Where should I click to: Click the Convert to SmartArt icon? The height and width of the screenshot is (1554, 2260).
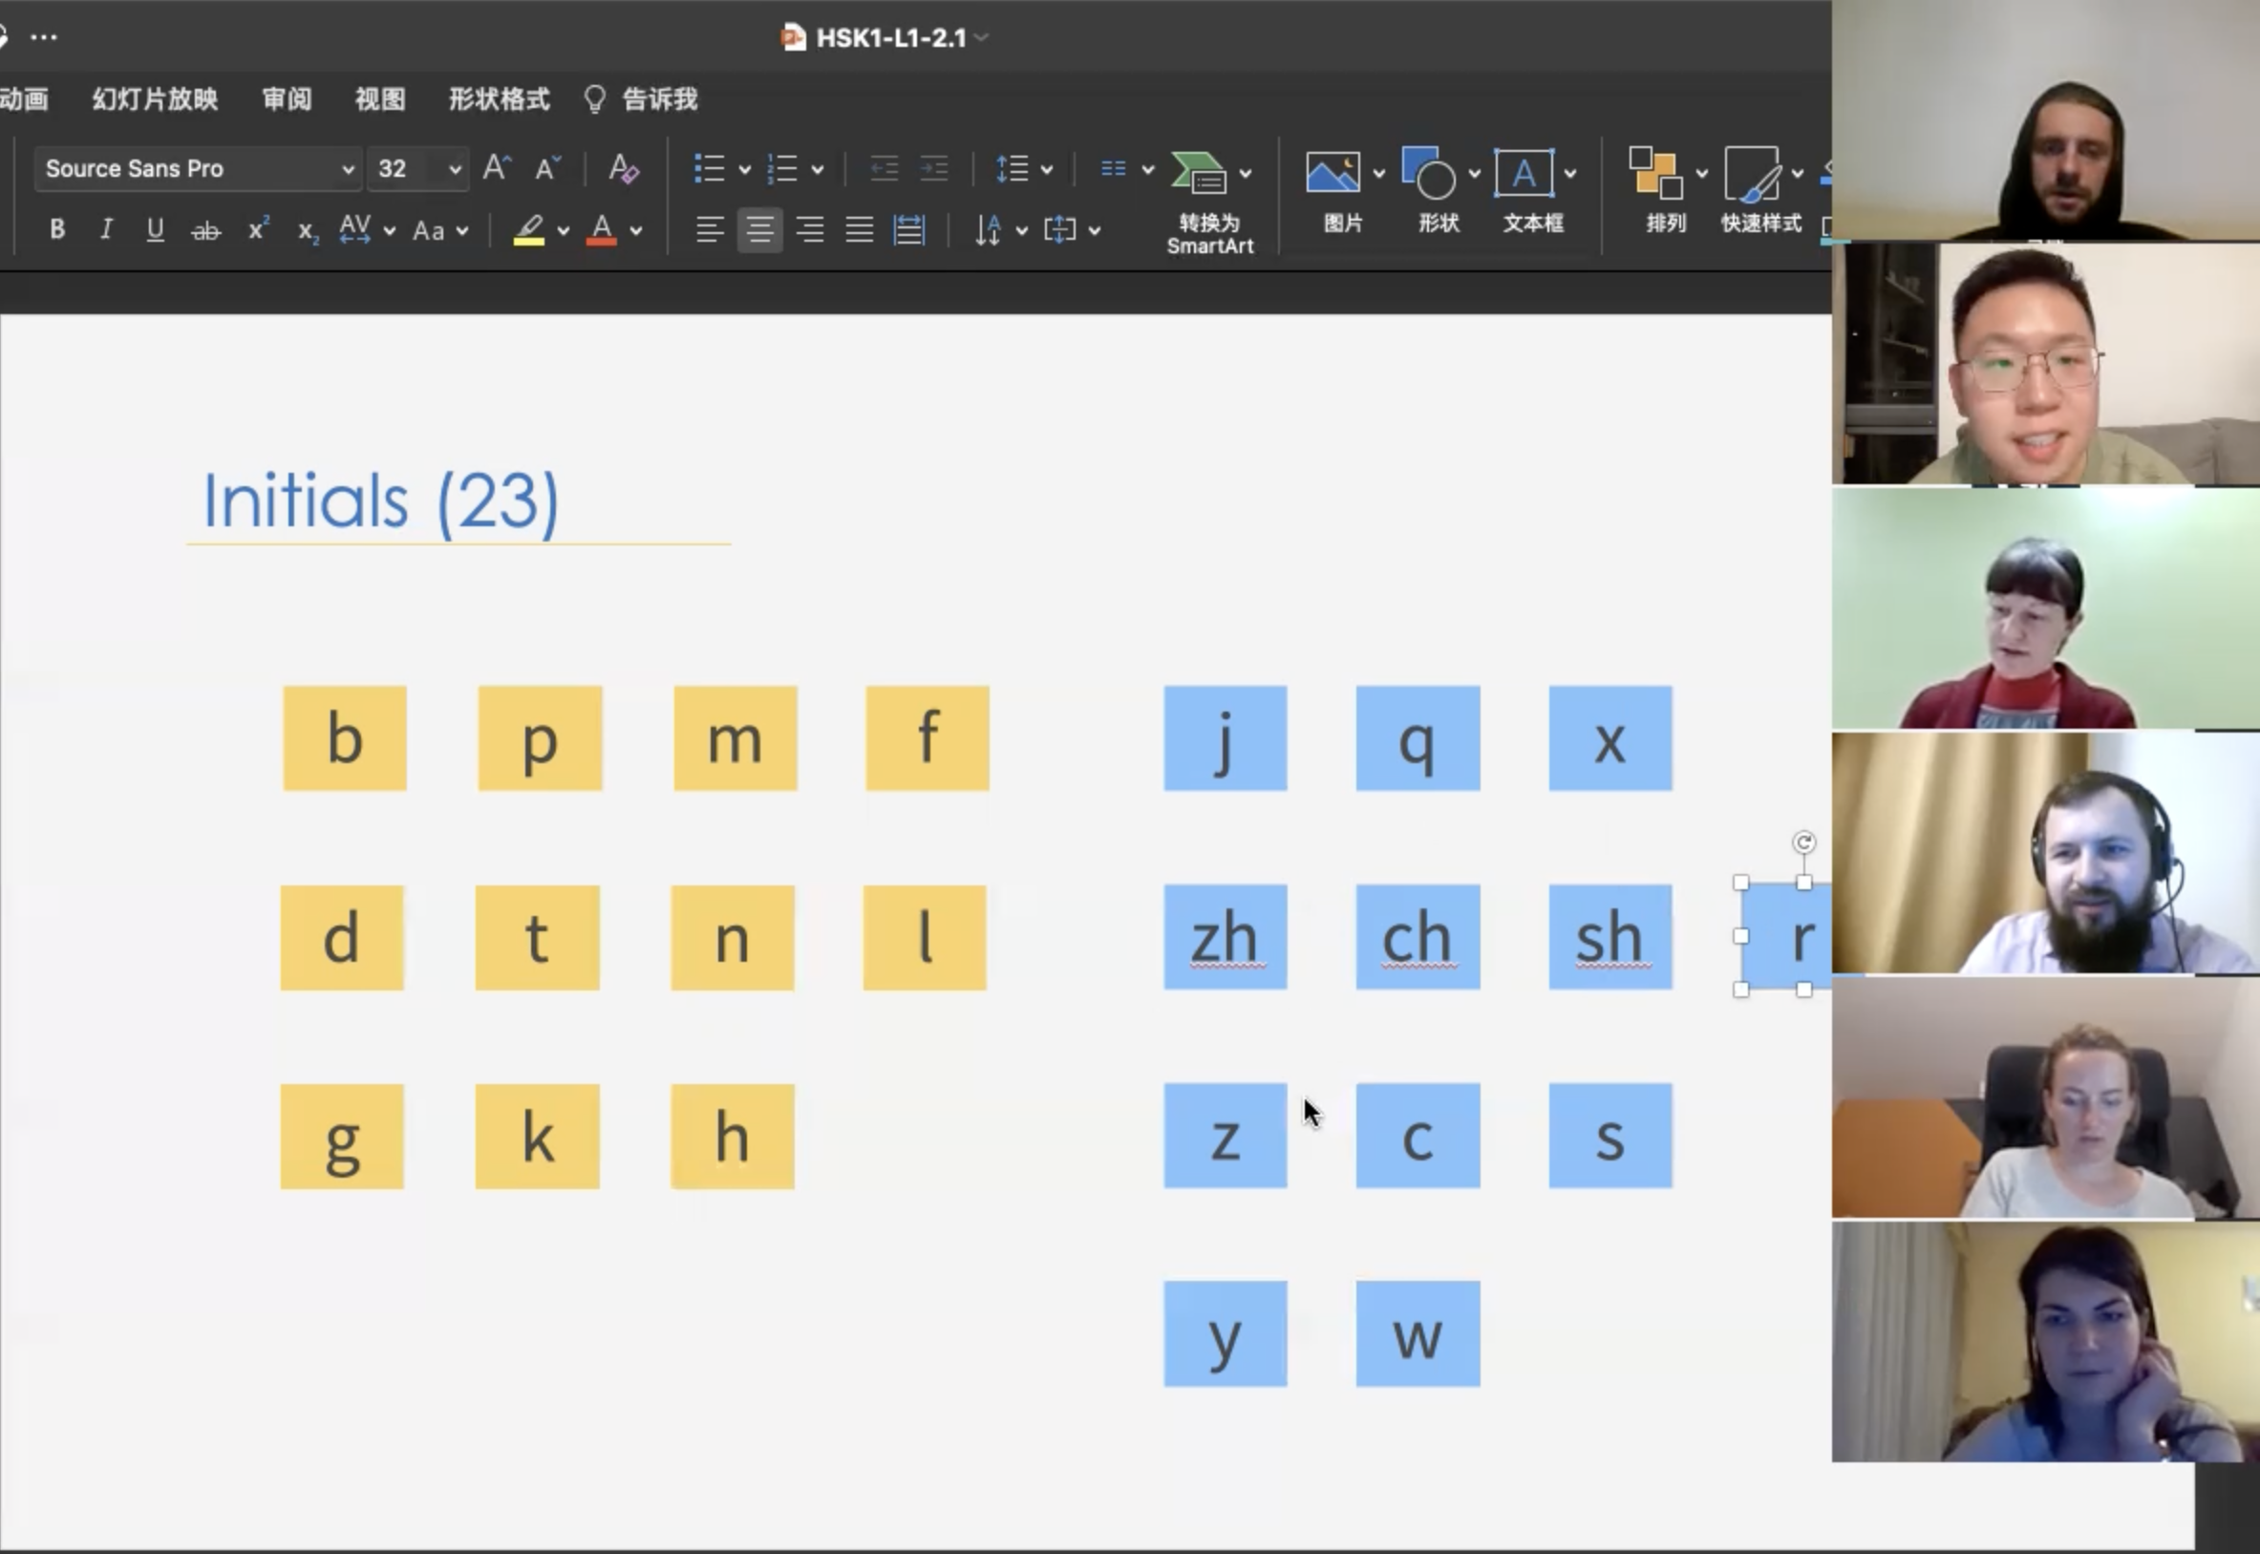[1199, 174]
